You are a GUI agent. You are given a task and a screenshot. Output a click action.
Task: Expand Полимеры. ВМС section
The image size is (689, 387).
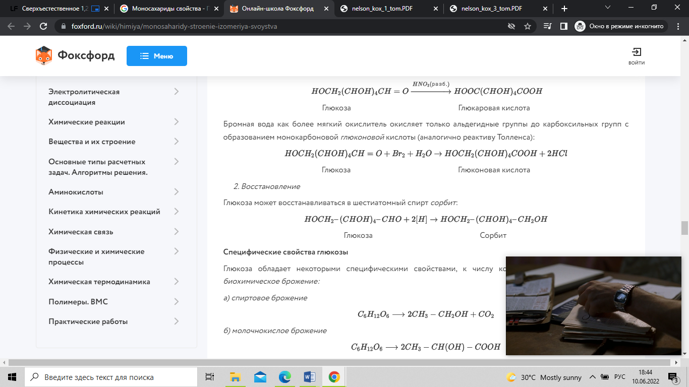click(x=177, y=301)
